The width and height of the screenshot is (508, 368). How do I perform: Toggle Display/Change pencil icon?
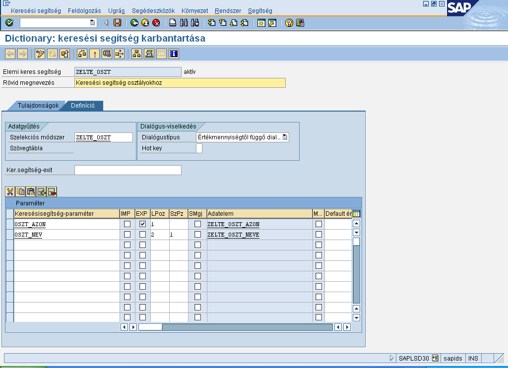(40, 54)
